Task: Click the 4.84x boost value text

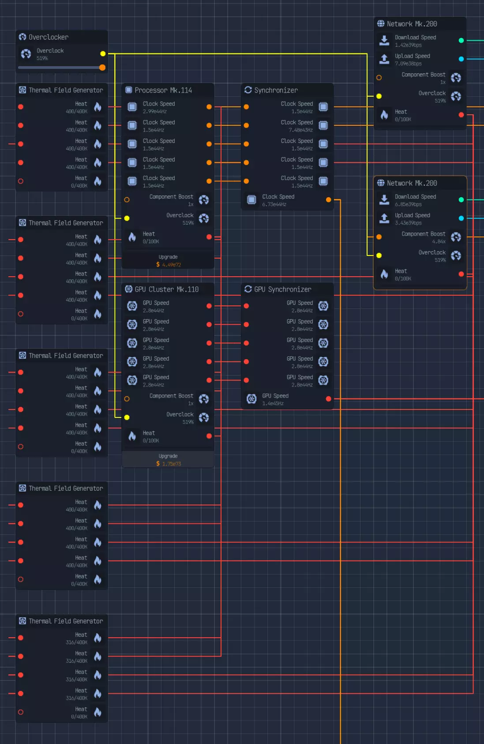Action: 439,241
